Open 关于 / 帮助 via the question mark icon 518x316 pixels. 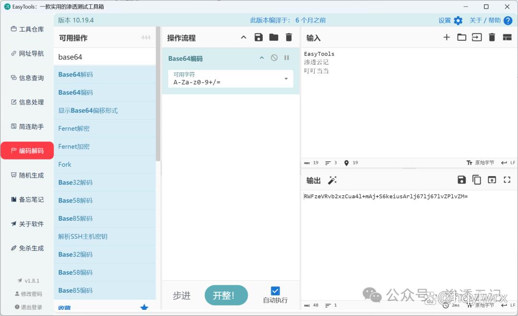[x=508, y=21]
